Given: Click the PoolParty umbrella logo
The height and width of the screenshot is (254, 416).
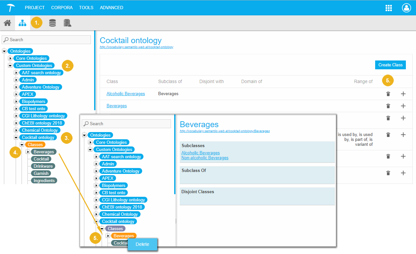Looking at the screenshot, I should (x=11, y=8).
